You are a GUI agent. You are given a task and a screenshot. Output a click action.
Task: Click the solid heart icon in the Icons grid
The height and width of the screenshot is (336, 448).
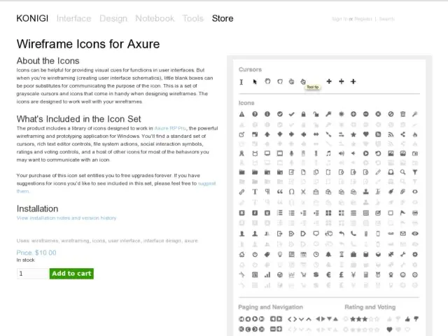tap(365, 134)
